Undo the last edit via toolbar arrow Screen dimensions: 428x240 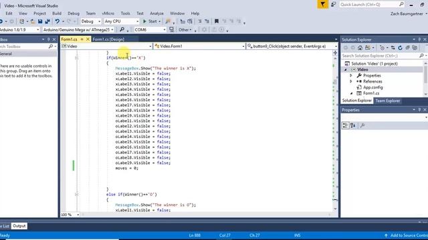click(57, 21)
